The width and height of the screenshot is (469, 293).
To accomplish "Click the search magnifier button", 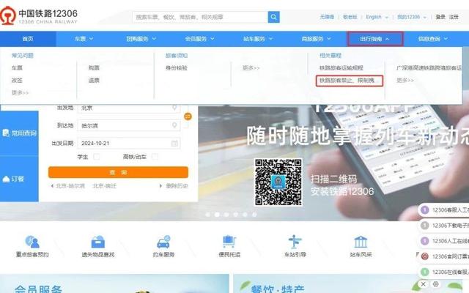I will click(x=273, y=16).
